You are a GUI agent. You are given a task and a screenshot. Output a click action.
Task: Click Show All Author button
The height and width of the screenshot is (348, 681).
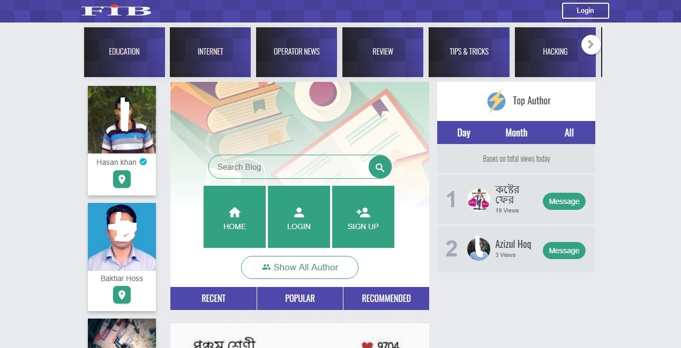300,267
